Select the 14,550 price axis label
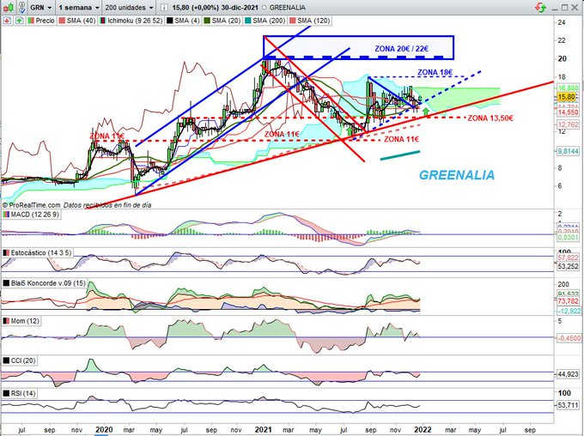The height and width of the screenshot is (436, 584). [x=569, y=112]
